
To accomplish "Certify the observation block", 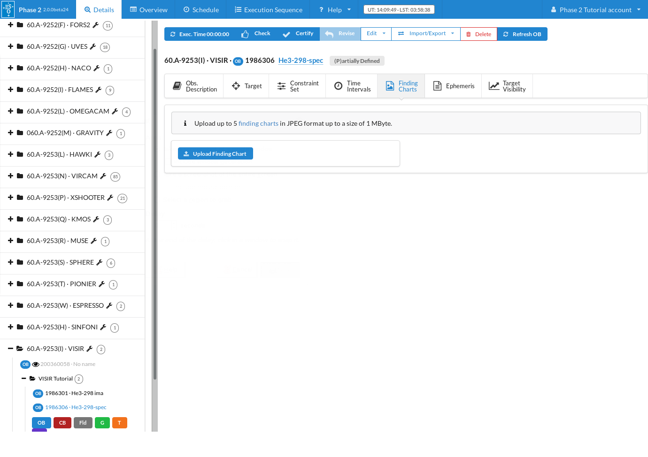I will click(298, 34).
